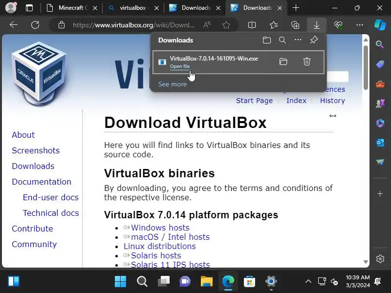Open sidebar Games chess icon
Image resolution: width=391 pixels, height=293 pixels.
380,104
